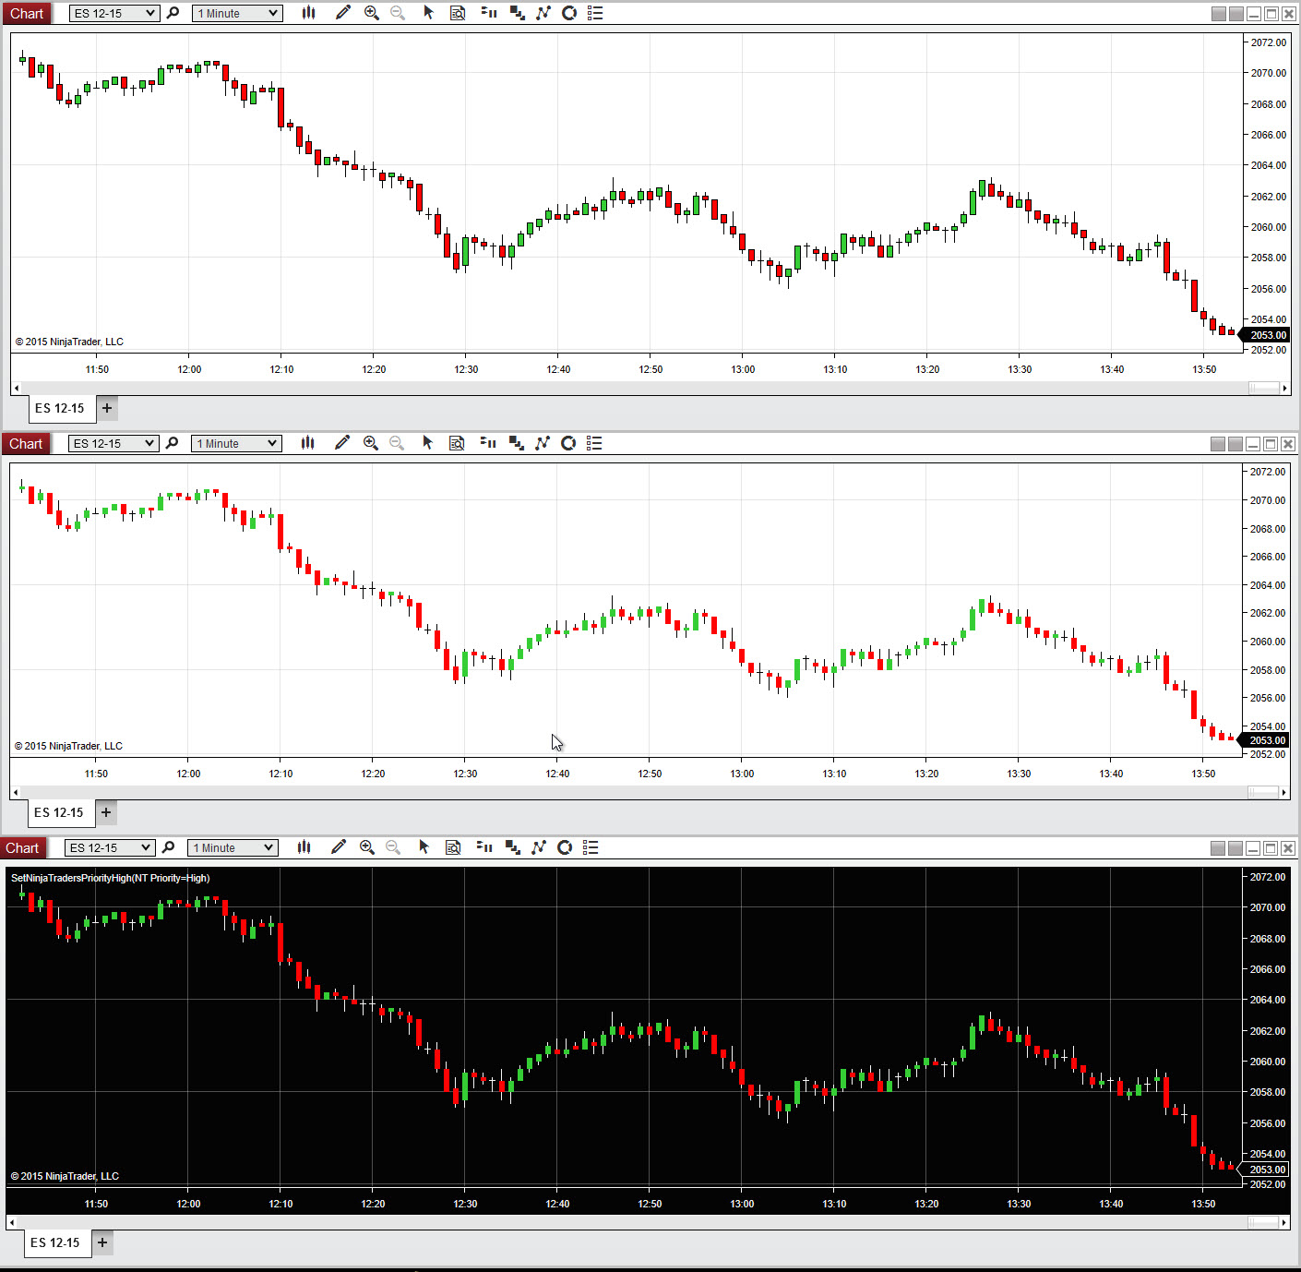Image resolution: width=1301 pixels, height=1272 pixels.
Task: Add a new tab in bottom chart window
Action: pyautogui.click(x=102, y=1242)
